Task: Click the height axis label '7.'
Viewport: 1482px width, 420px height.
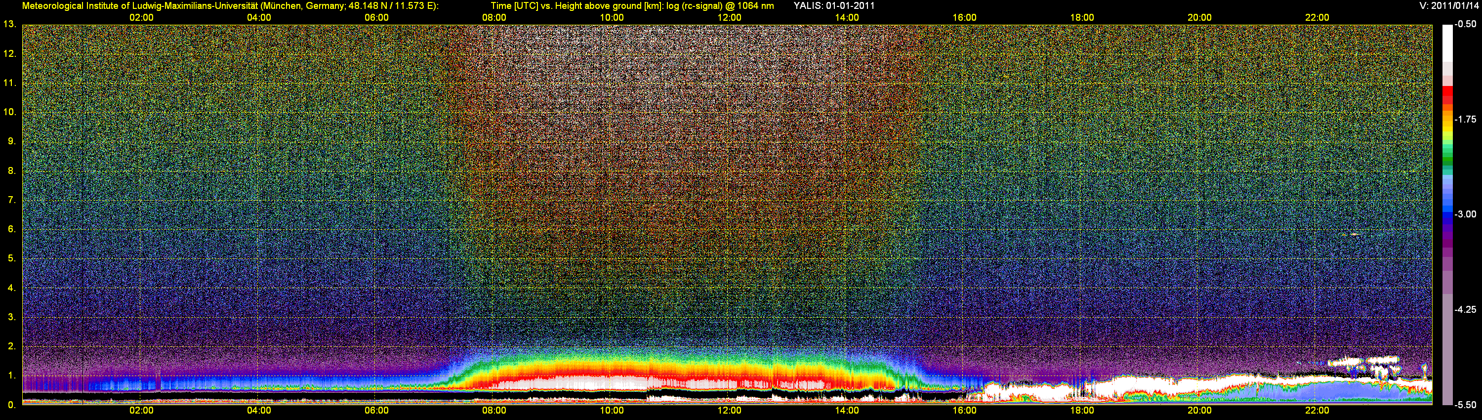Action: [x=12, y=200]
